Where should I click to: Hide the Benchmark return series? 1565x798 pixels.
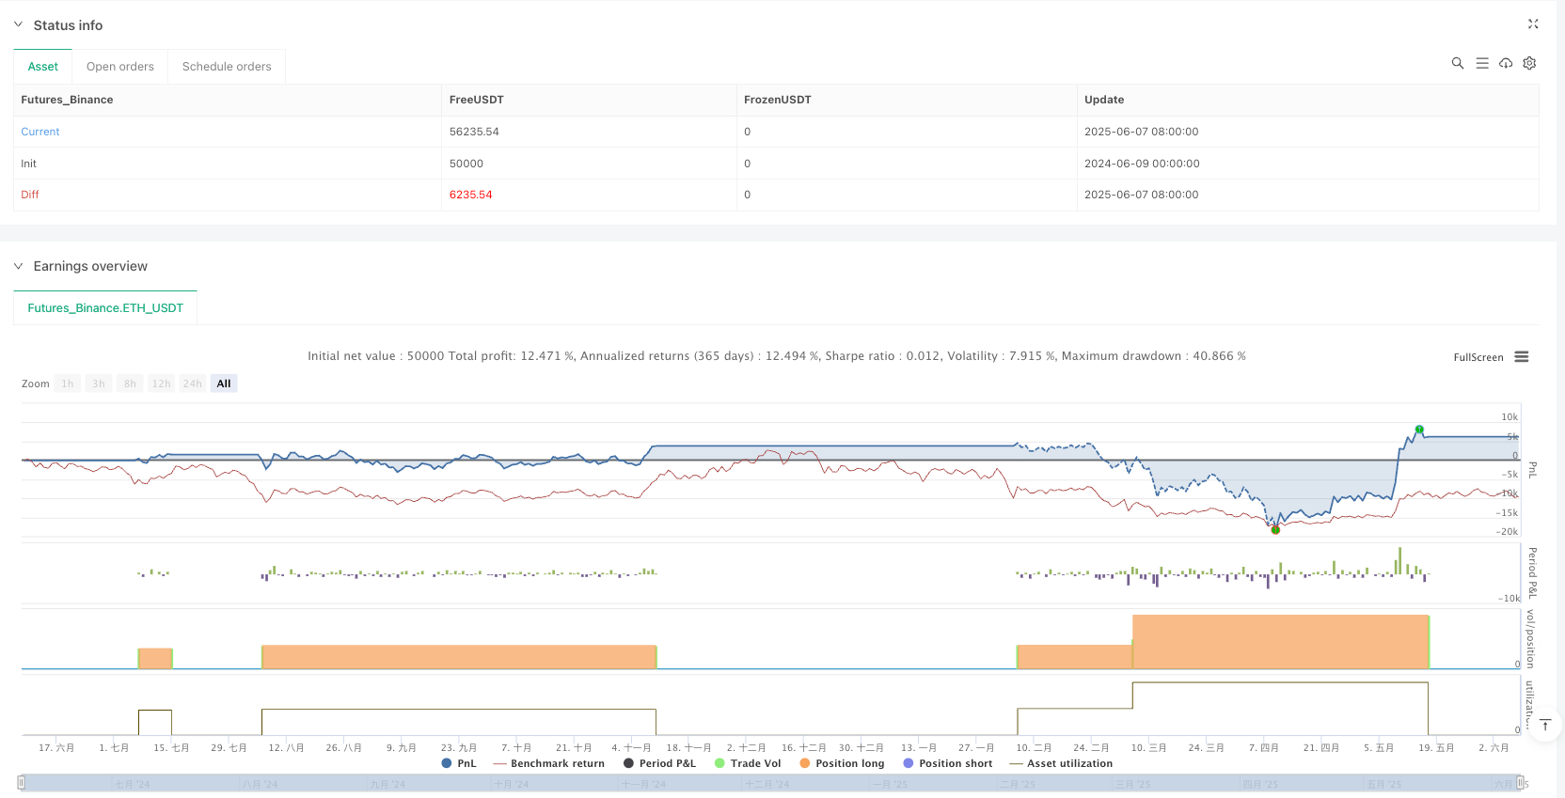(x=549, y=763)
